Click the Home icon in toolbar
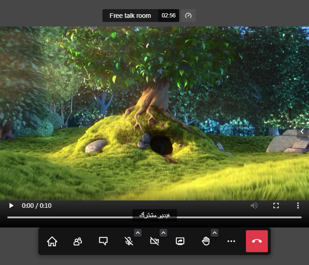Image resolution: width=309 pixels, height=265 pixels. [52, 241]
